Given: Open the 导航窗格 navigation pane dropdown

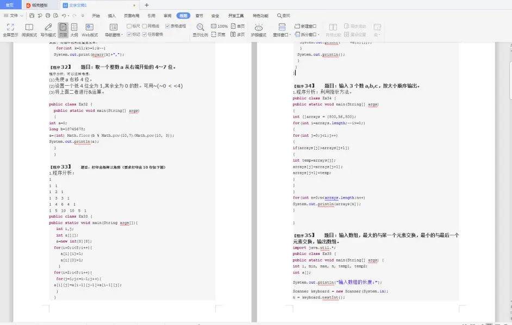Looking at the screenshot, I should click(114, 30).
